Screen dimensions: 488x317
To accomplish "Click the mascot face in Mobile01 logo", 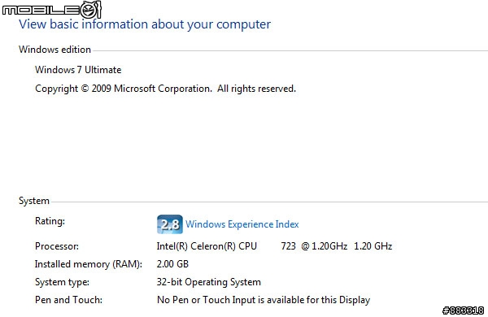I will pyautogui.click(x=89, y=10).
